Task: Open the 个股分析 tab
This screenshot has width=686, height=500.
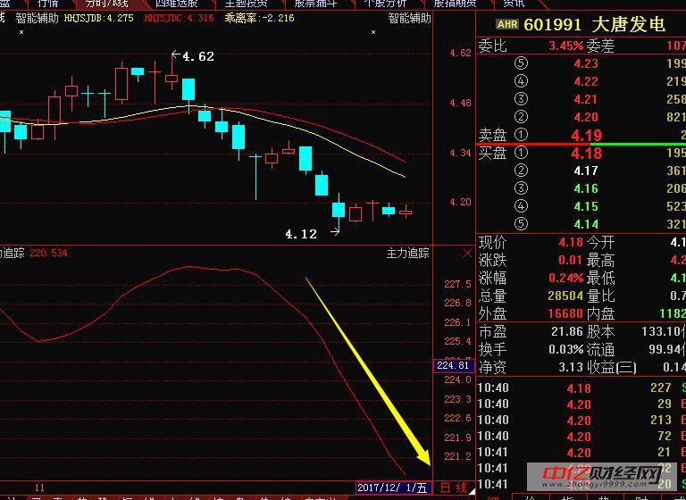Action: [x=385, y=4]
